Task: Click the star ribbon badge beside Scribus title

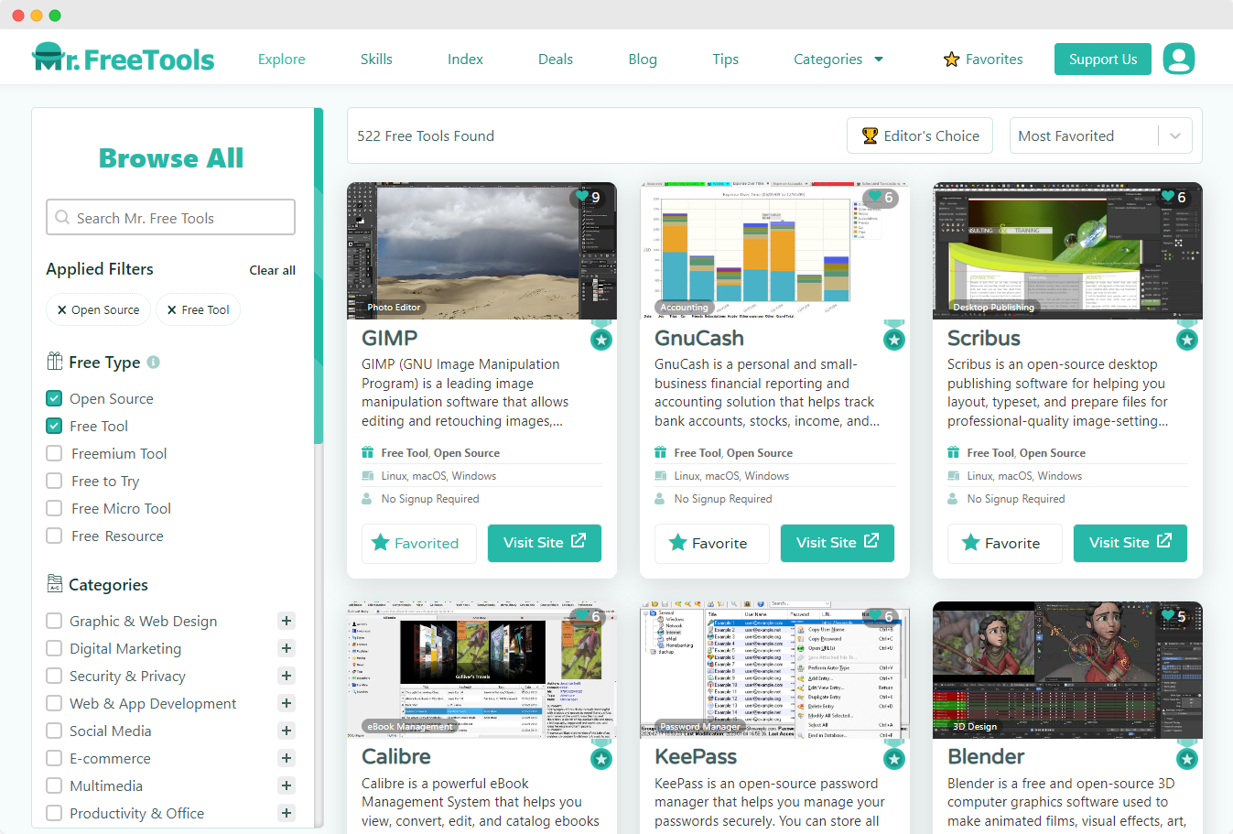Action: pos(1187,338)
